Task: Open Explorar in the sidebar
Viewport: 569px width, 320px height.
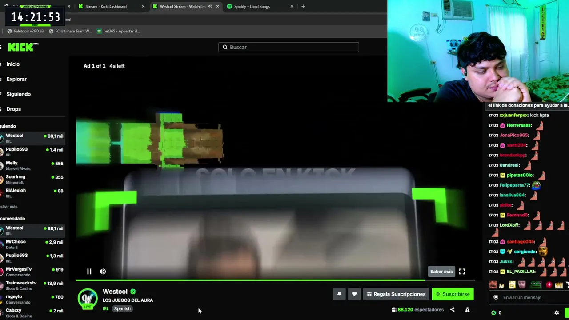Action: coord(16,79)
